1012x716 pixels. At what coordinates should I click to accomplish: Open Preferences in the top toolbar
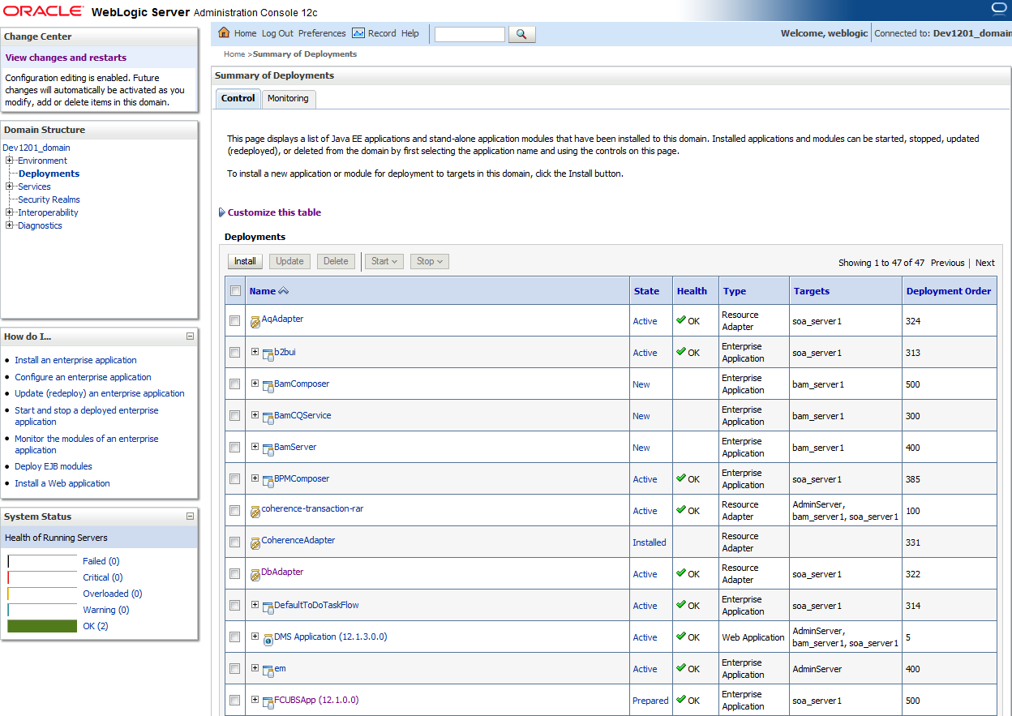coord(322,33)
